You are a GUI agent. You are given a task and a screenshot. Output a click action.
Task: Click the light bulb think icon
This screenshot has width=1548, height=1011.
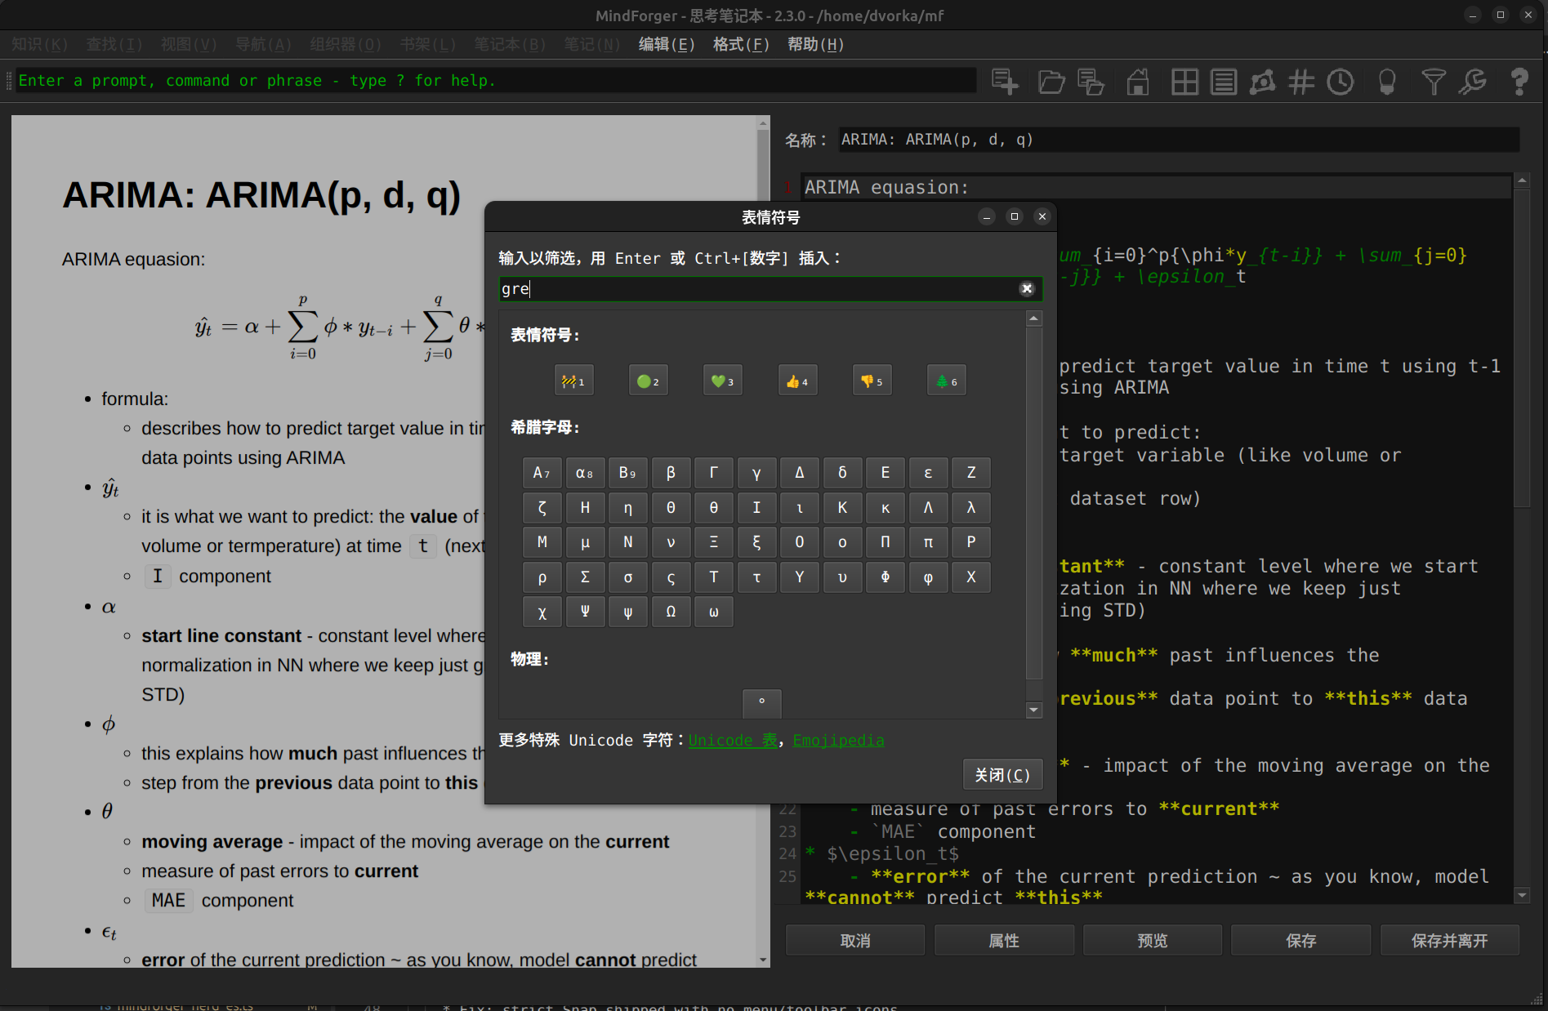pyautogui.click(x=1386, y=82)
